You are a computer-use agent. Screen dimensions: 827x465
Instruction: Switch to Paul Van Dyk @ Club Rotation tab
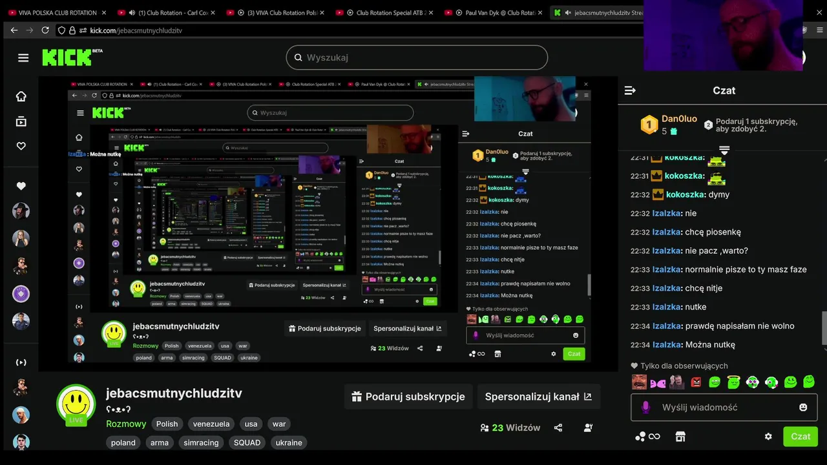click(495, 12)
